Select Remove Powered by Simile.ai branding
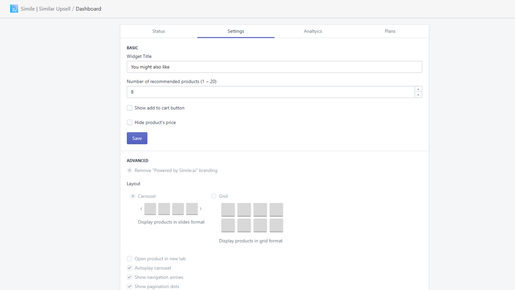 pos(130,170)
